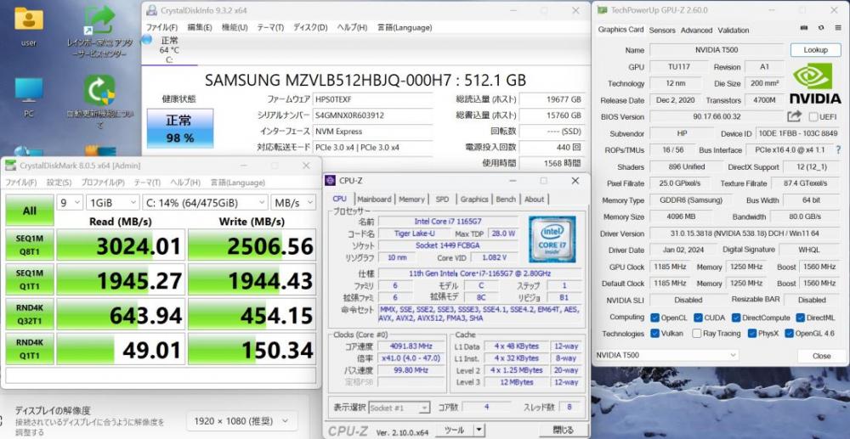Viewport: 850px width, 439px height.
Task: Open C: 14% drive selection dropdown
Action: (x=205, y=202)
